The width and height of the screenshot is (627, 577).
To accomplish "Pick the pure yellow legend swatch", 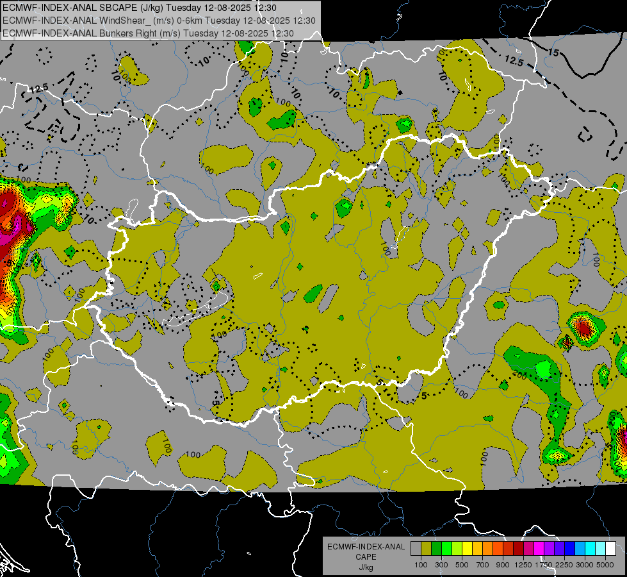I will (x=467, y=549).
